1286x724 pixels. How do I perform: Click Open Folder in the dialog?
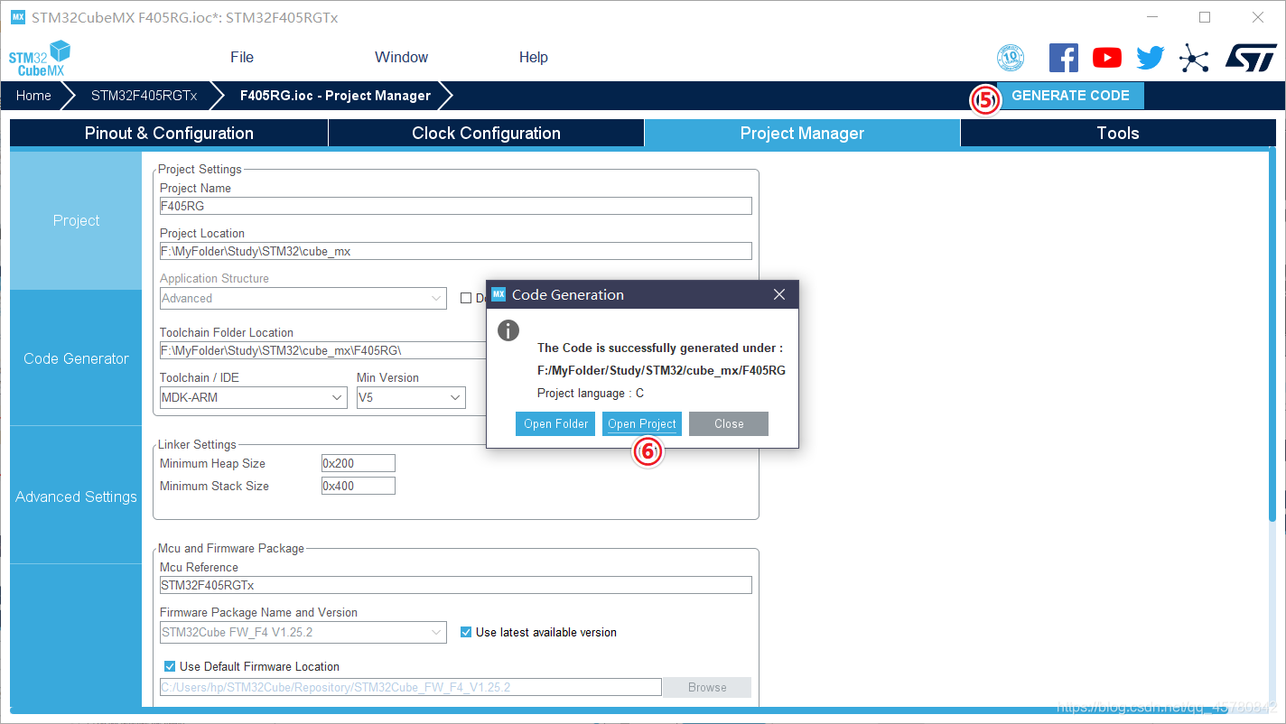(x=555, y=424)
